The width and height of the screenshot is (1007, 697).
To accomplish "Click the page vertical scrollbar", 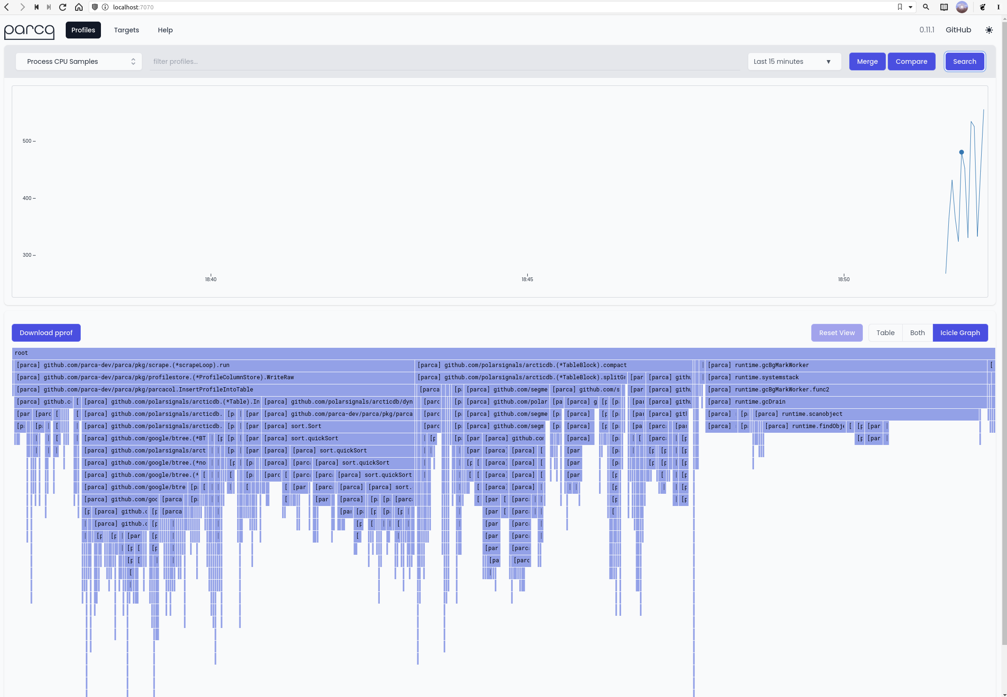I will pos(1004,333).
